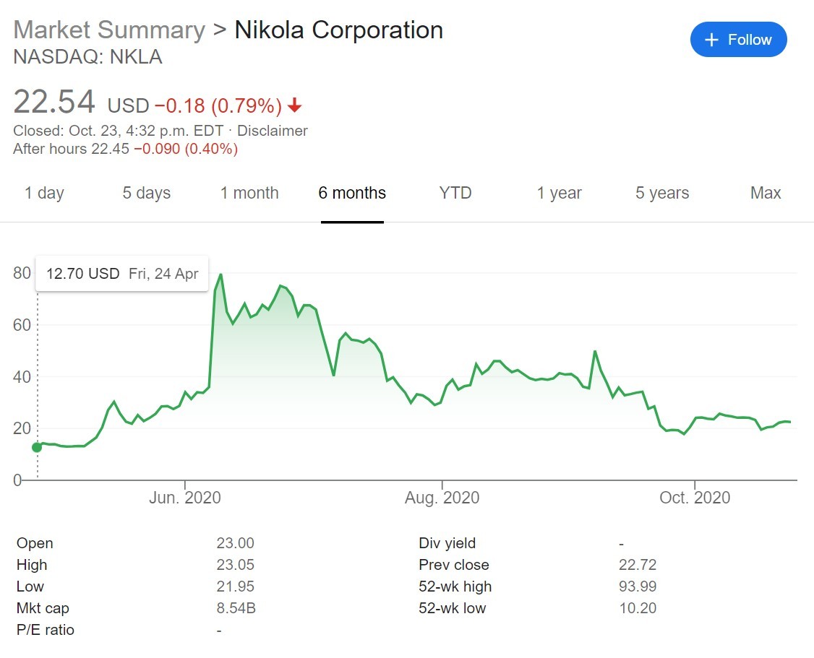This screenshot has width=814, height=658.
Task: Click the plus icon in Follow button
Action: 711,40
